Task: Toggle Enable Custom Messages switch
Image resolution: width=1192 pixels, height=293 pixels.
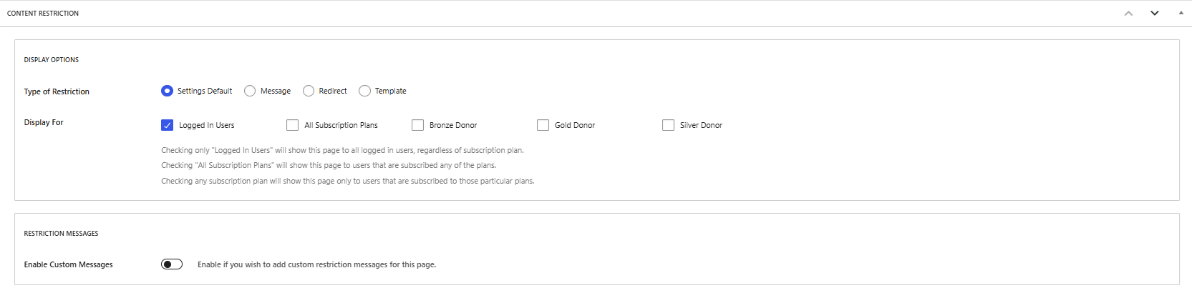Action: (x=172, y=264)
